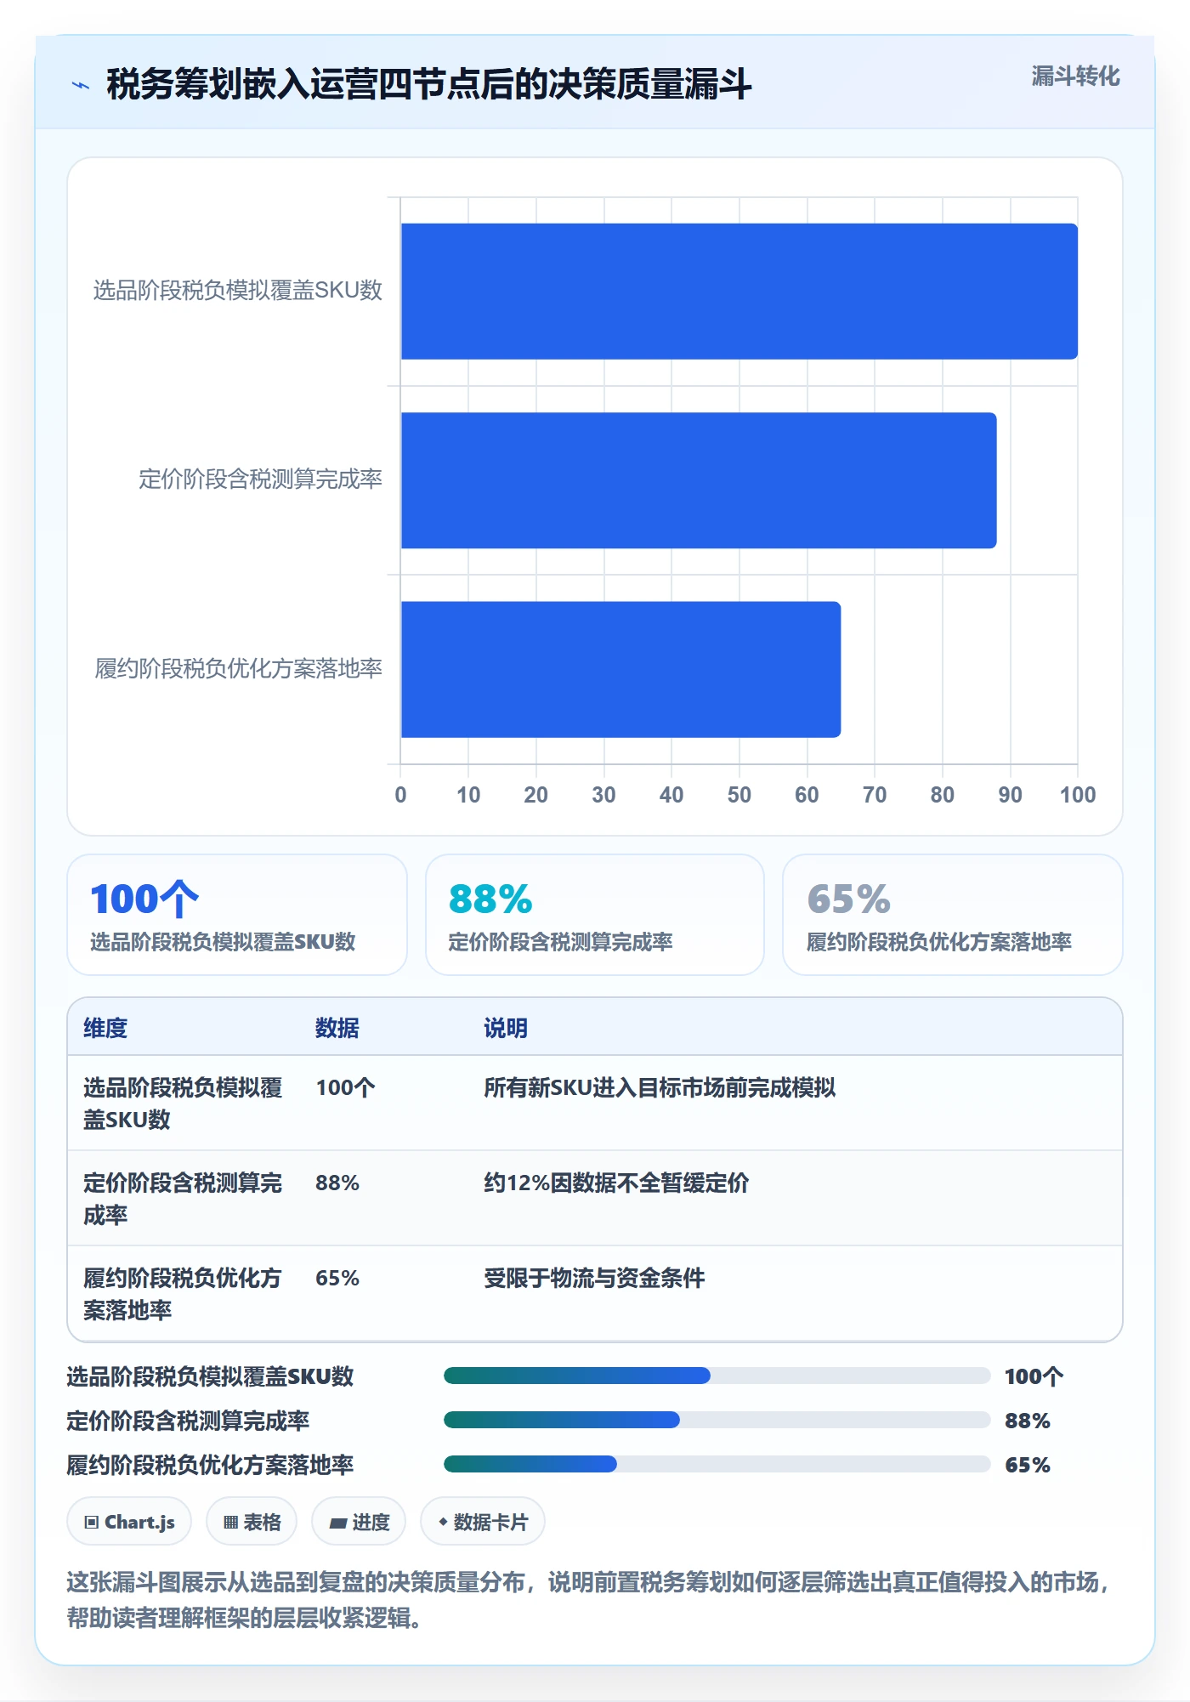Select the 进度 tag chip

tap(359, 1522)
